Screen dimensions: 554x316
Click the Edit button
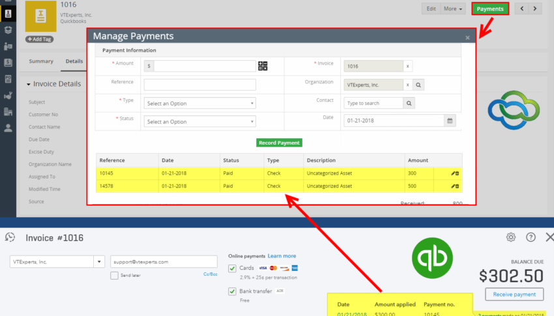pos(431,9)
